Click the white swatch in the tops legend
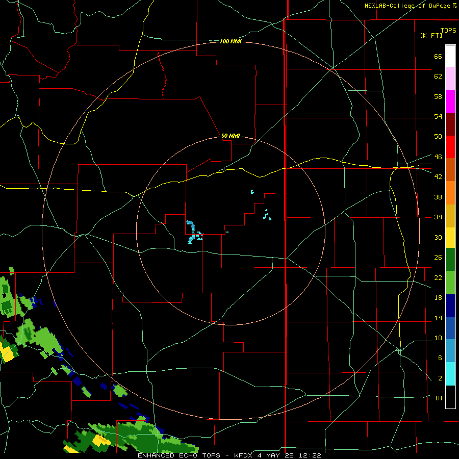The width and height of the screenshot is (459, 459). 450,56
